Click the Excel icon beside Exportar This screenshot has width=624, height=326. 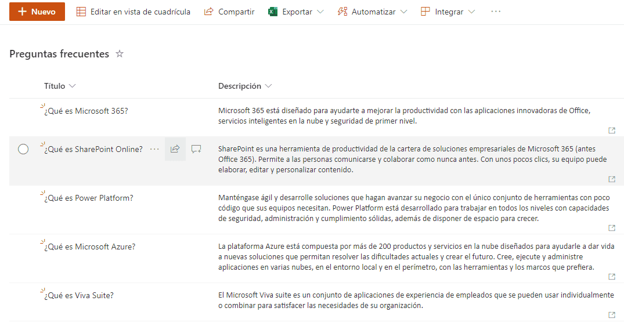click(273, 12)
